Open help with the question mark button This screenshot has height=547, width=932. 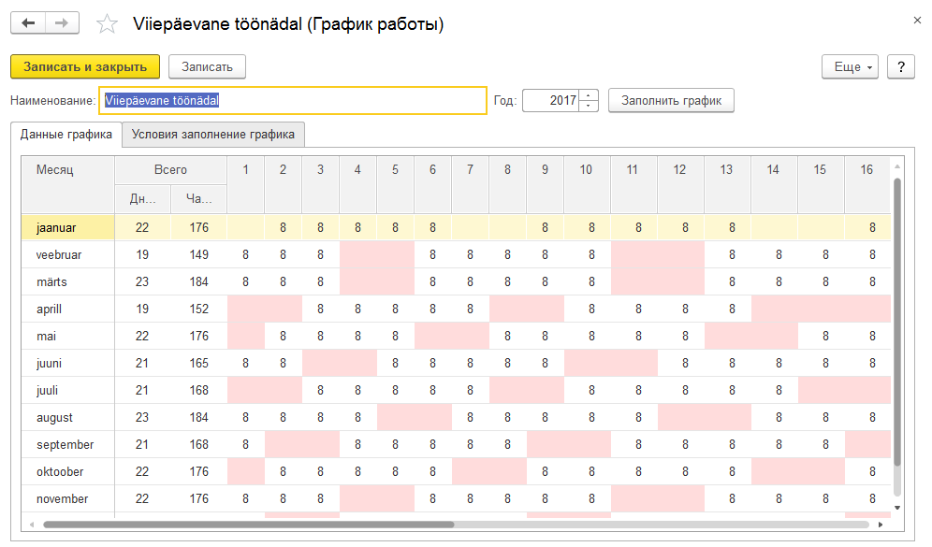pos(900,67)
